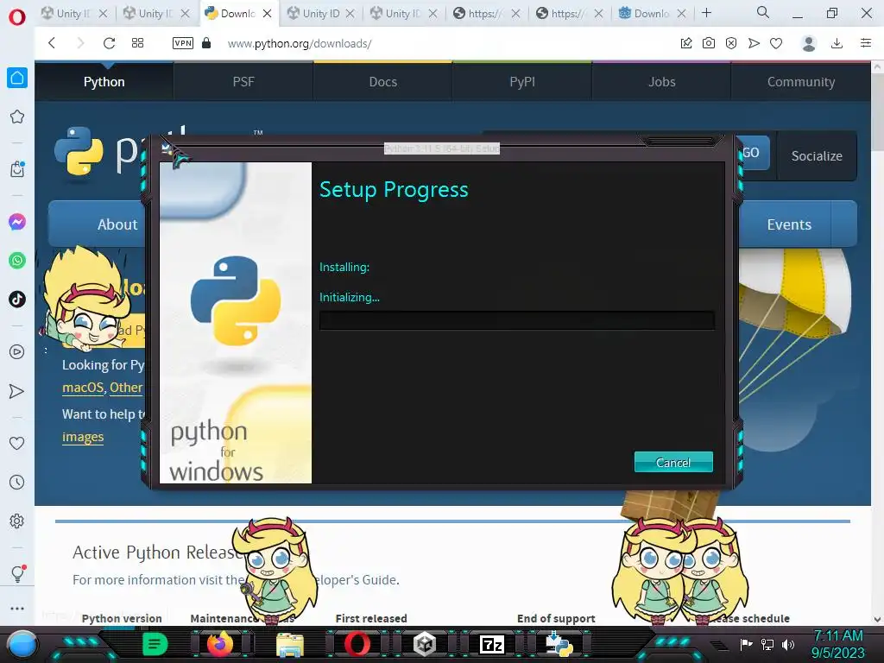Open the edit/share page icon in address bar

tap(686, 43)
